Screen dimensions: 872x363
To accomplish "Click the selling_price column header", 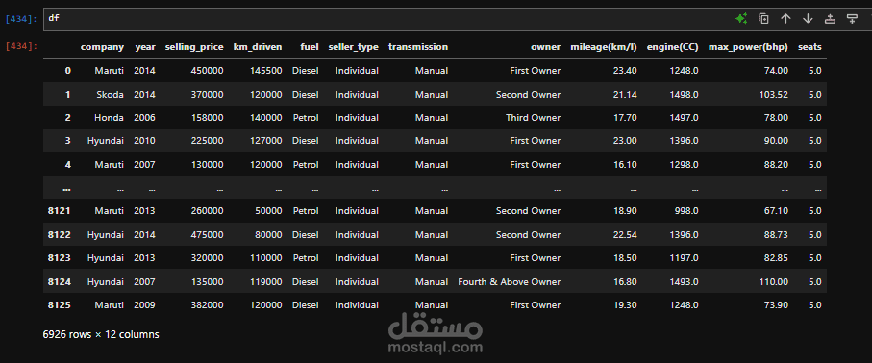I will click(x=194, y=47).
